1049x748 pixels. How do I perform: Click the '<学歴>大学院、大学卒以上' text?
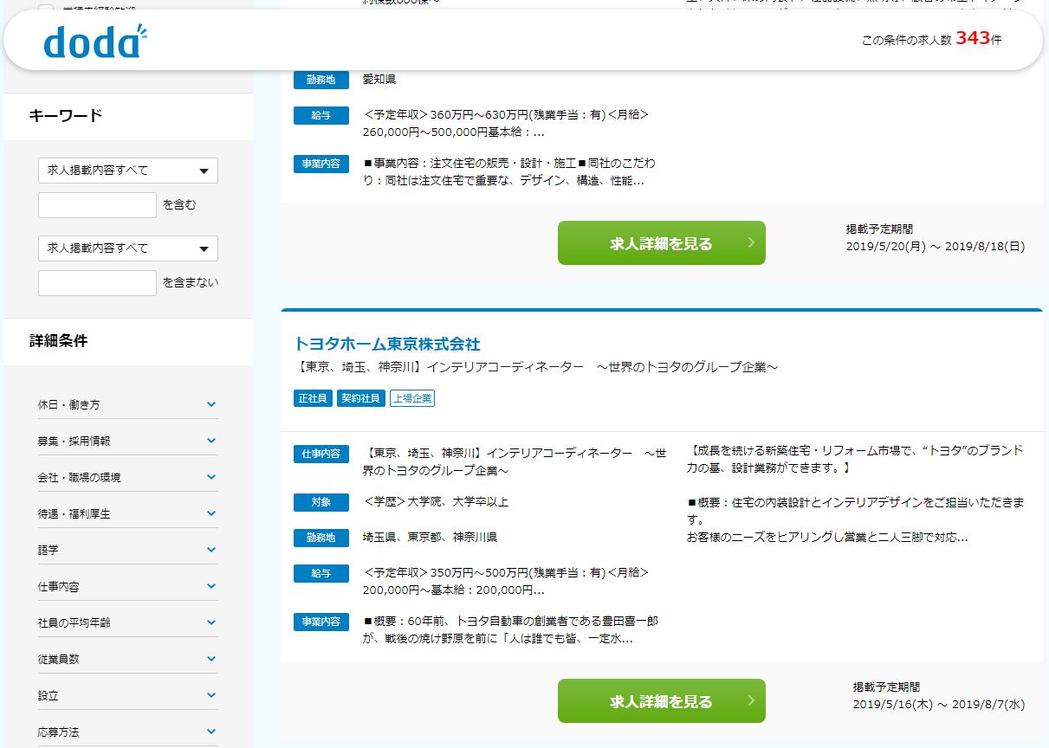436,502
